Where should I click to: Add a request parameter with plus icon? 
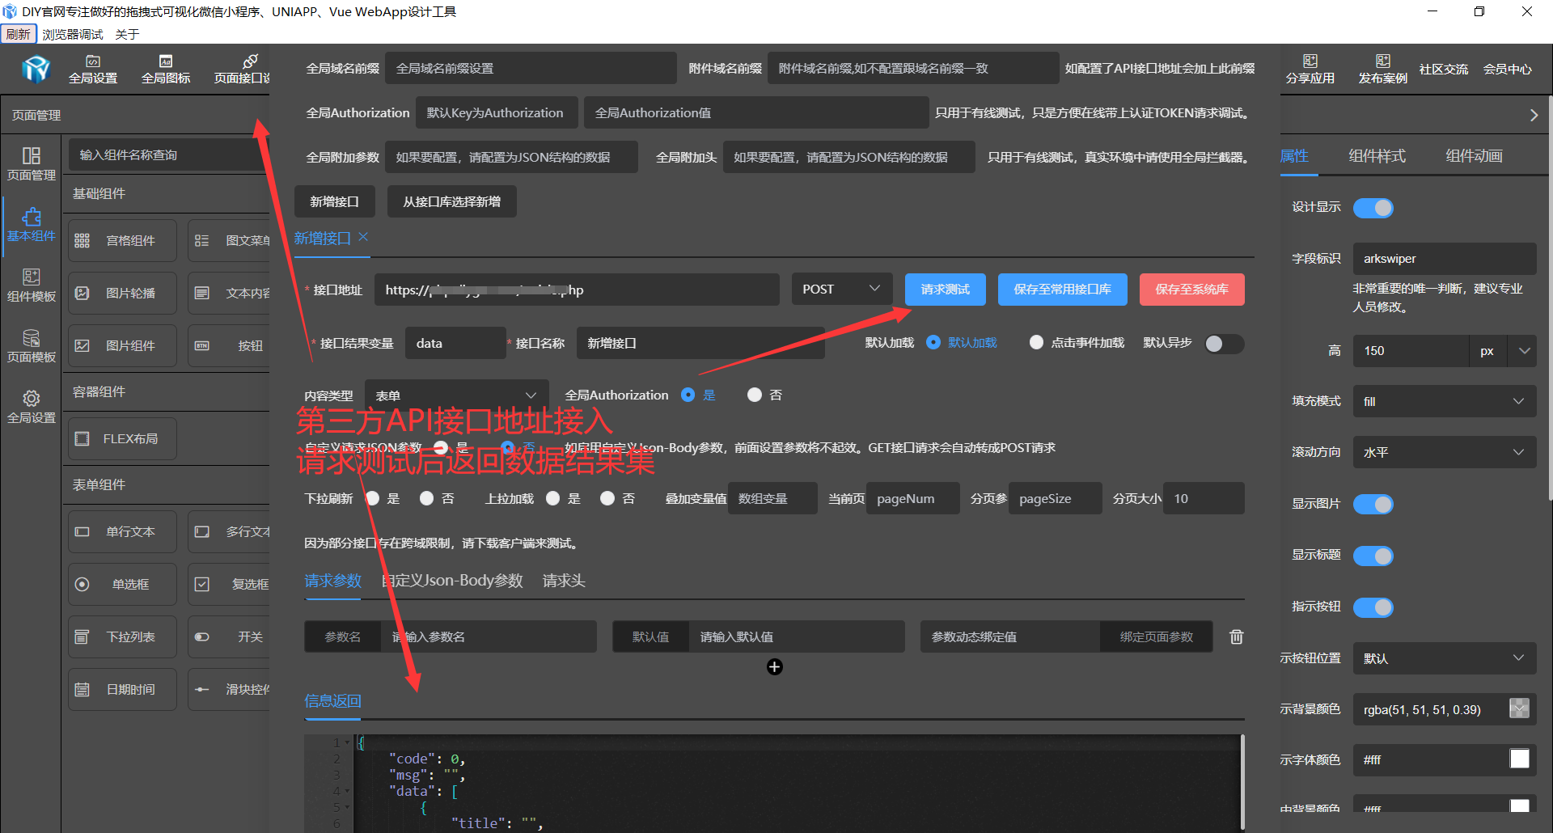point(774,666)
